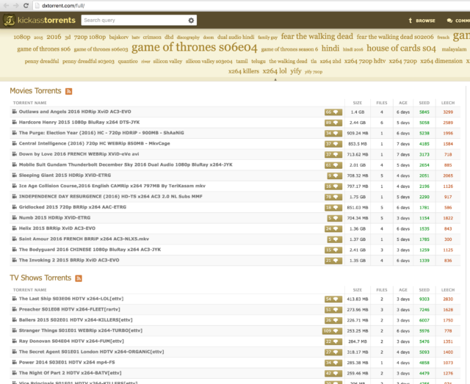
Task: Open comments badge for Hardcore Henry
Action: point(333,123)
